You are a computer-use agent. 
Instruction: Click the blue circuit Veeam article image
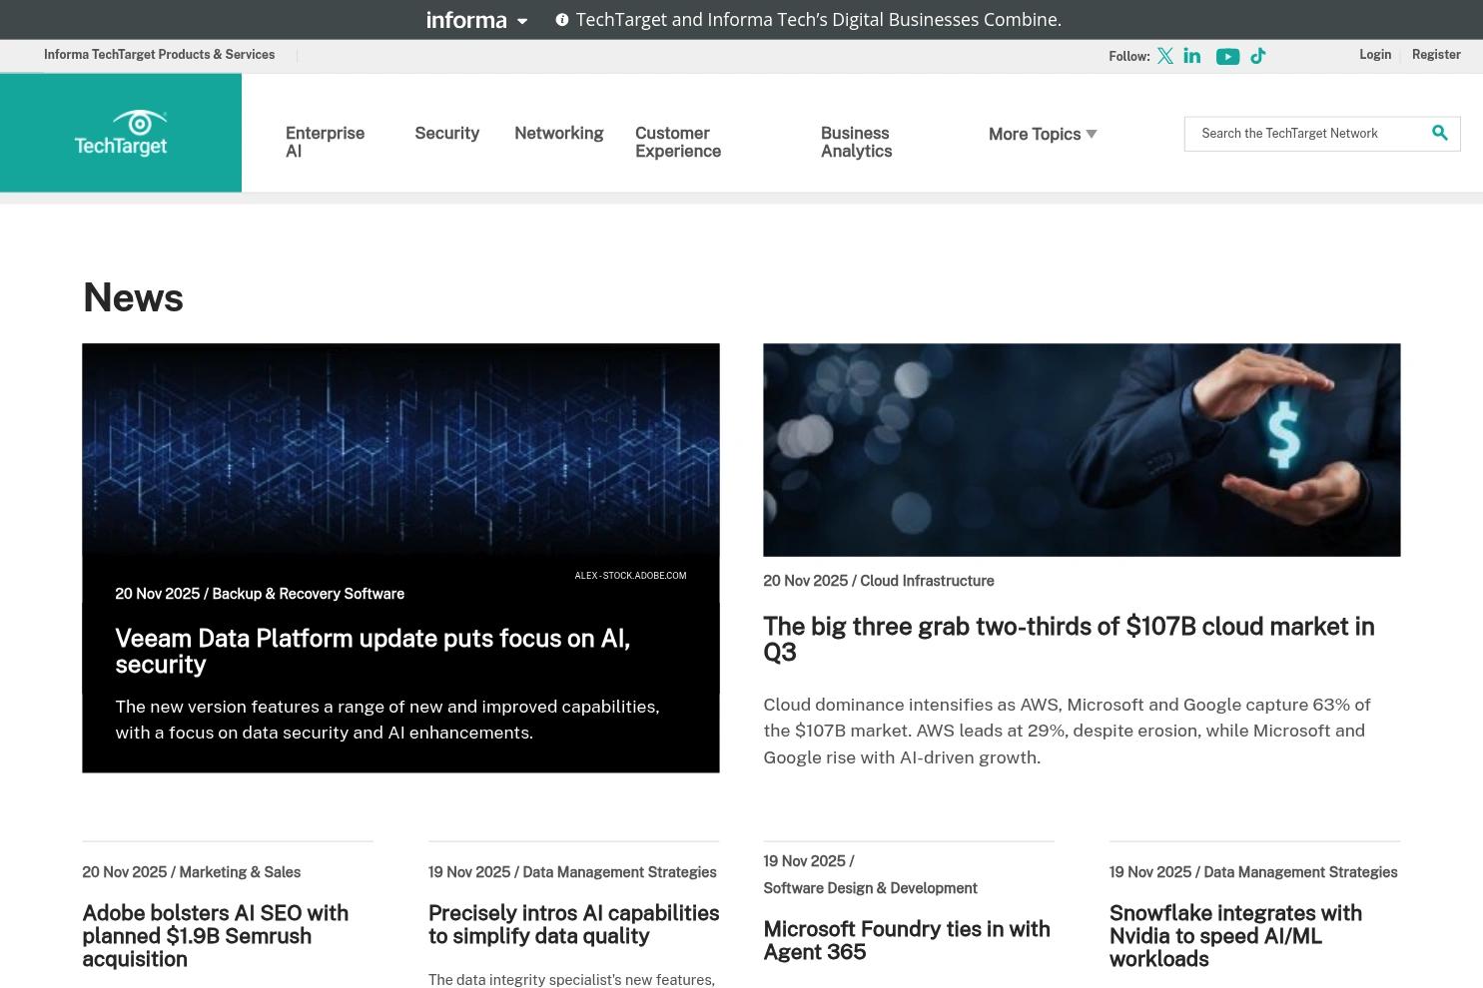click(400, 449)
